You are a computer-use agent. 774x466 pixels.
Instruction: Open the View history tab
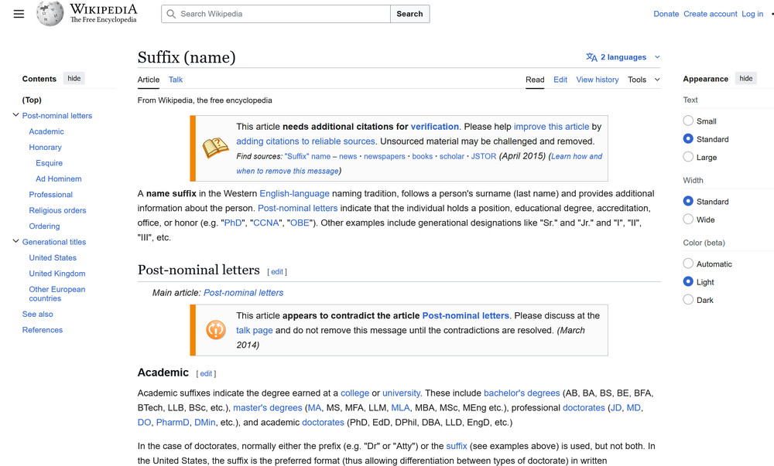point(597,80)
